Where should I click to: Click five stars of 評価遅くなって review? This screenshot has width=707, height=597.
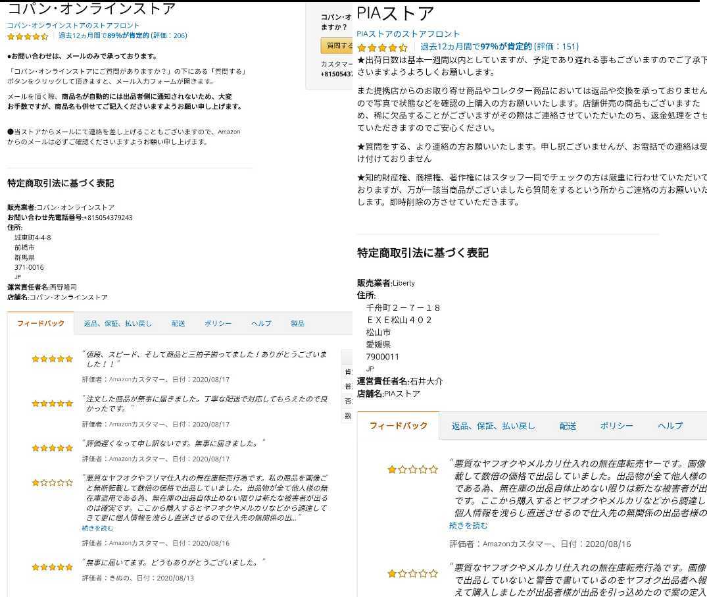(x=53, y=448)
